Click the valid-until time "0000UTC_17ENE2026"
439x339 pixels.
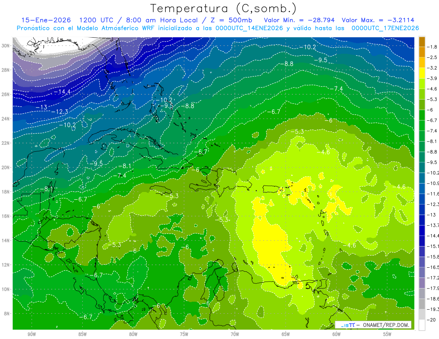point(385,28)
